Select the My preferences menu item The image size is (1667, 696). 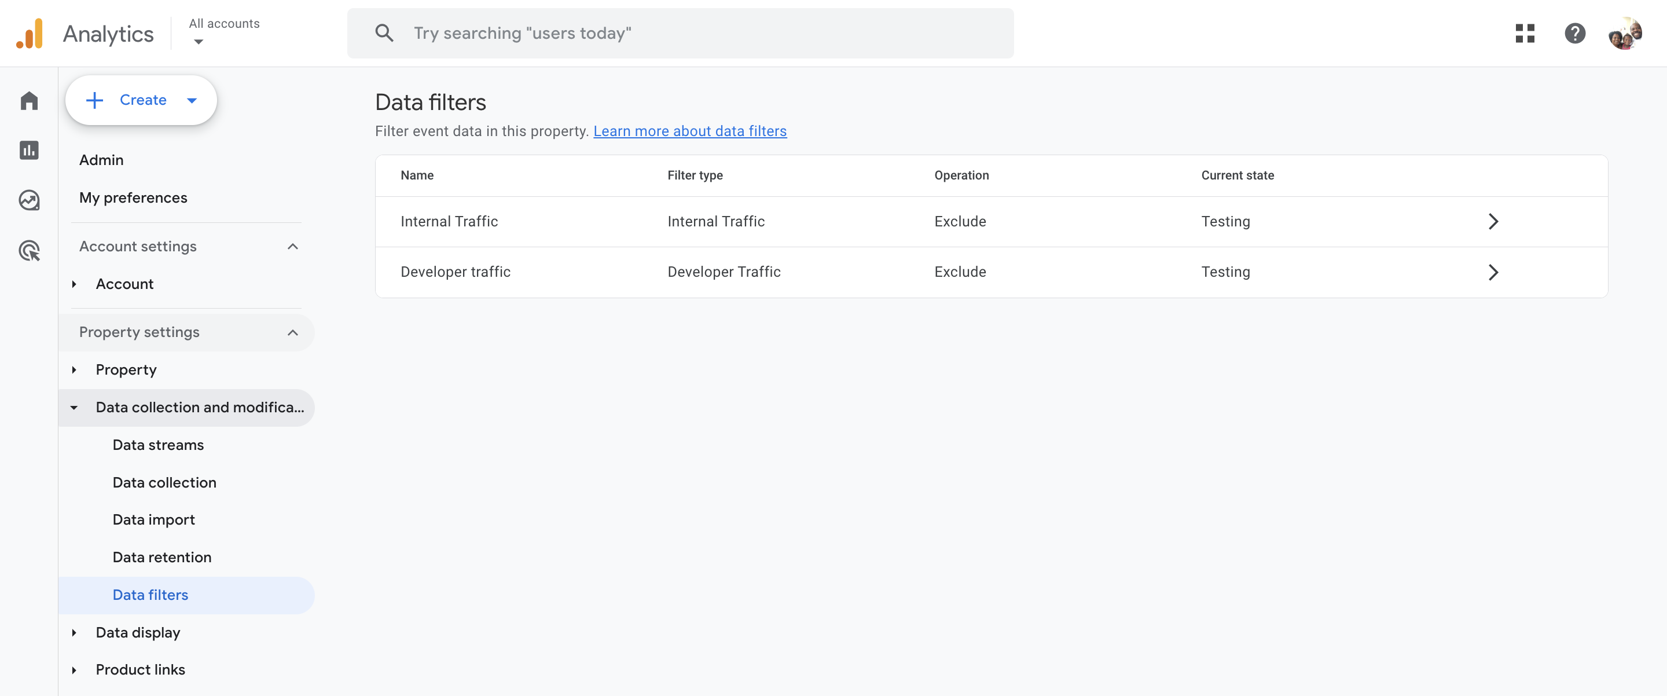click(133, 197)
